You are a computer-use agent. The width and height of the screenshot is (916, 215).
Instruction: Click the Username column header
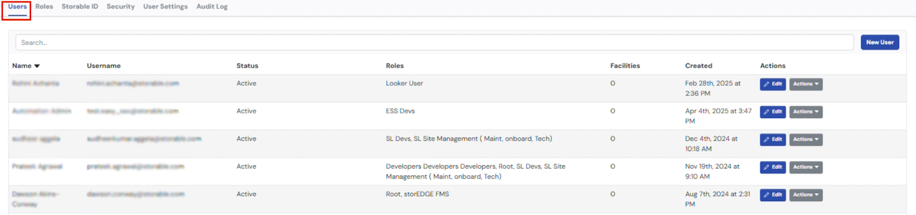coord(104,66)
